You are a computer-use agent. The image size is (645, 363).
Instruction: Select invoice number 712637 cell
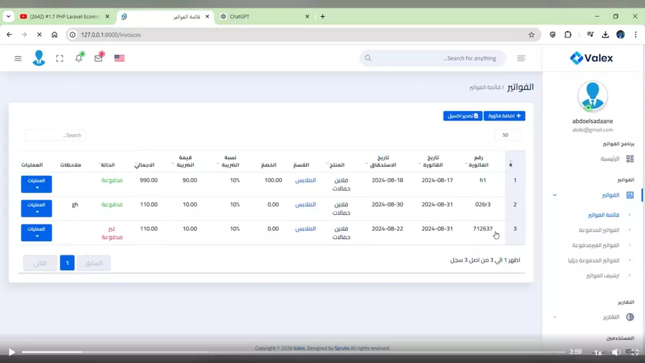tap(482, 229)
